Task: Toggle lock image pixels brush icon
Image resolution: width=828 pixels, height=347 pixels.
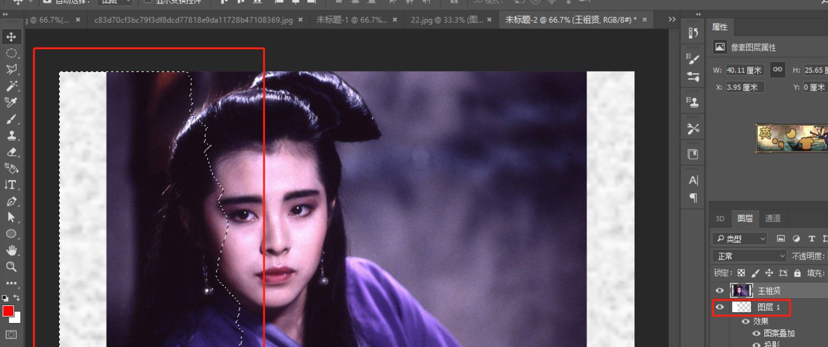Action: point(755,273)
